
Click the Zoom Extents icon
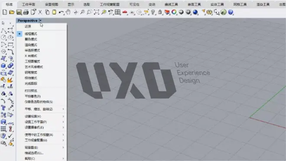click(97, 12)
